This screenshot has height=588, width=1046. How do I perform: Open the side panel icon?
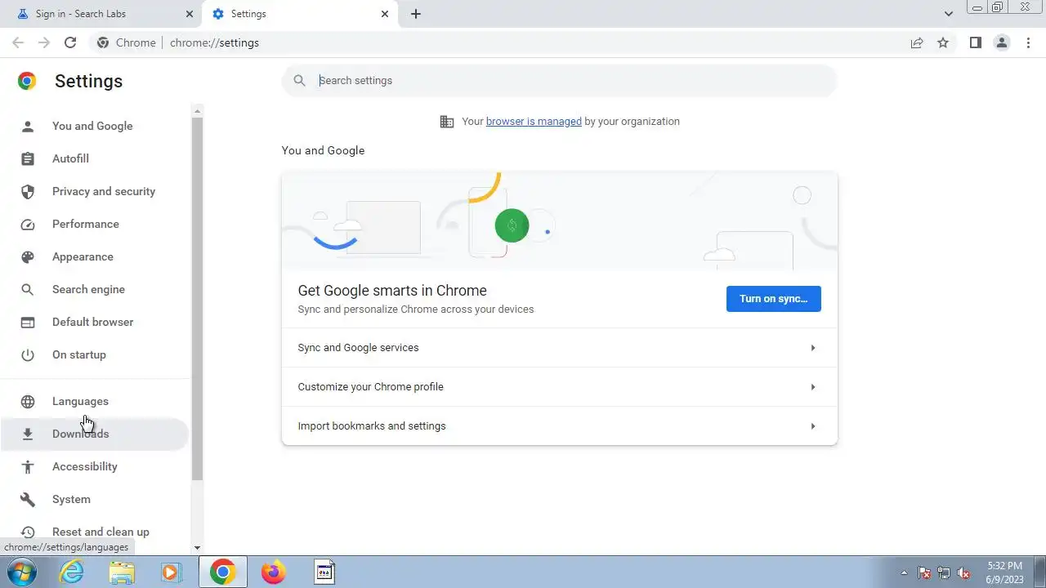[x=975, y=42]
